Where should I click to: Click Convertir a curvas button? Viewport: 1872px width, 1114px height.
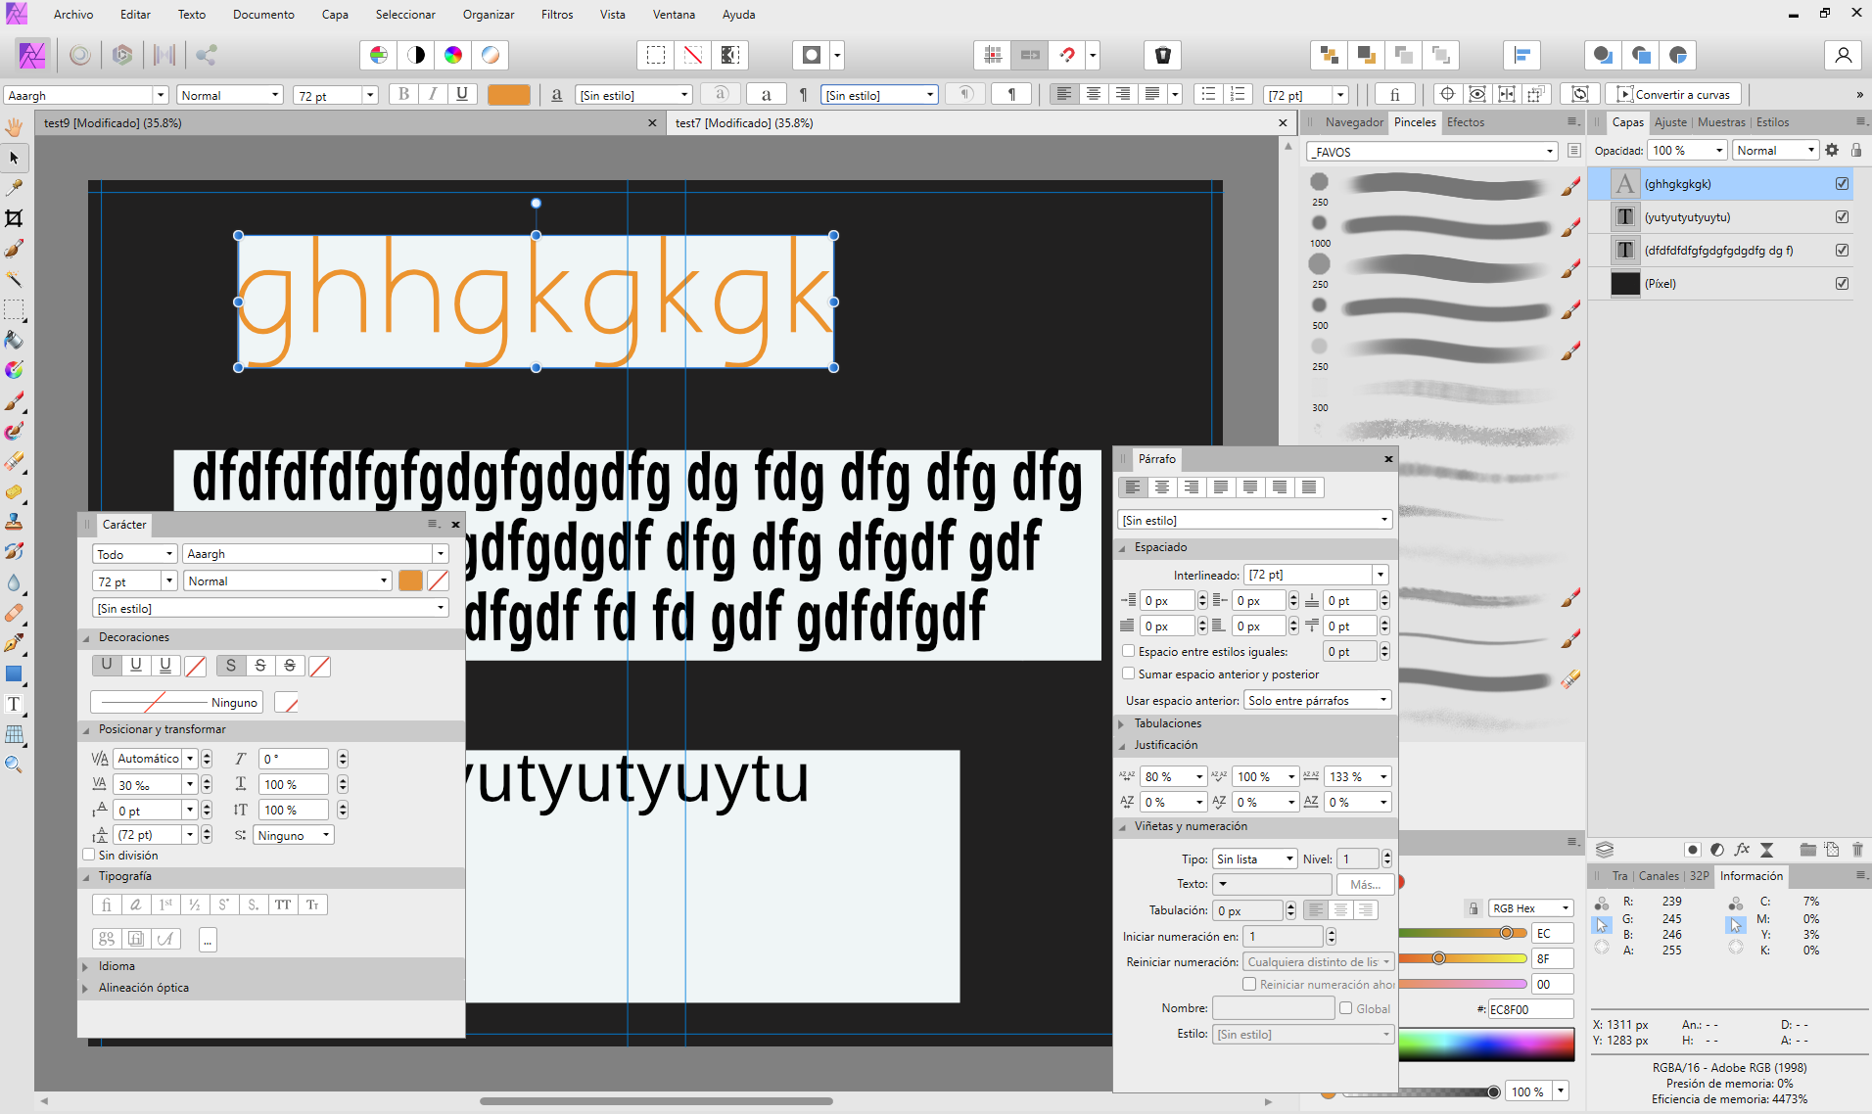pyautogui.click(x=1673, y=94)
